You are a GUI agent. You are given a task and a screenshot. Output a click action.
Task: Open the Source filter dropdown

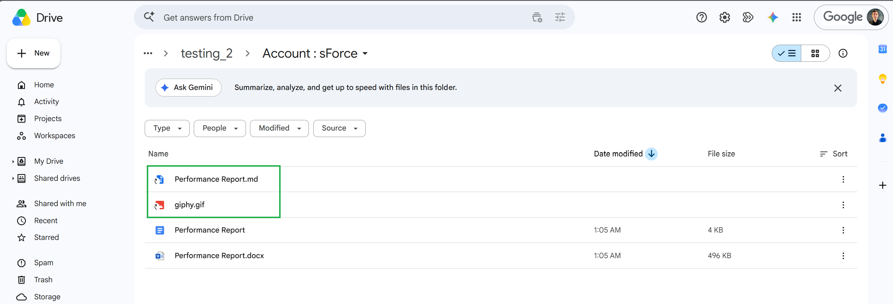(339, 128)
